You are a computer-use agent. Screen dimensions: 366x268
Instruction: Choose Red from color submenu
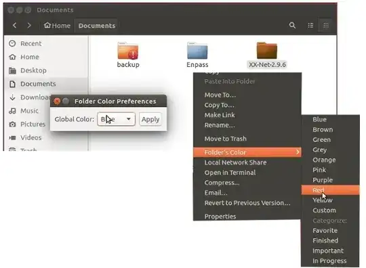click(x=330, y=190)
